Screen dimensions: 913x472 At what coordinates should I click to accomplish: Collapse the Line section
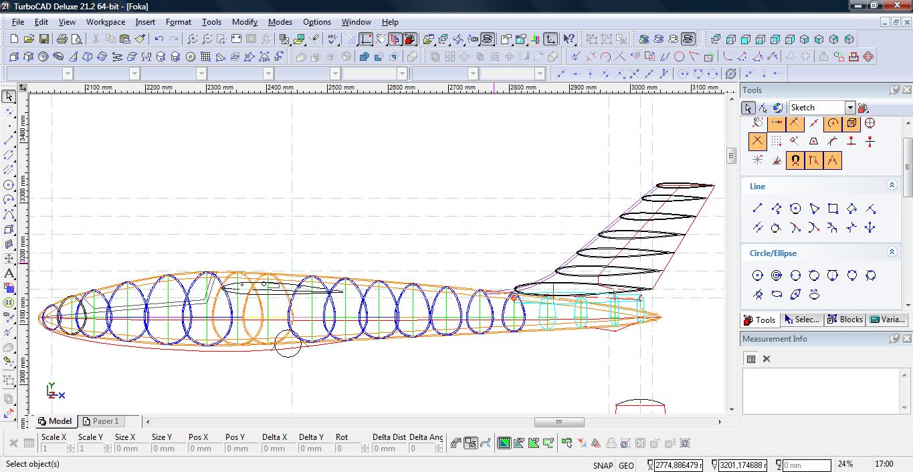(x=892, y=186)
